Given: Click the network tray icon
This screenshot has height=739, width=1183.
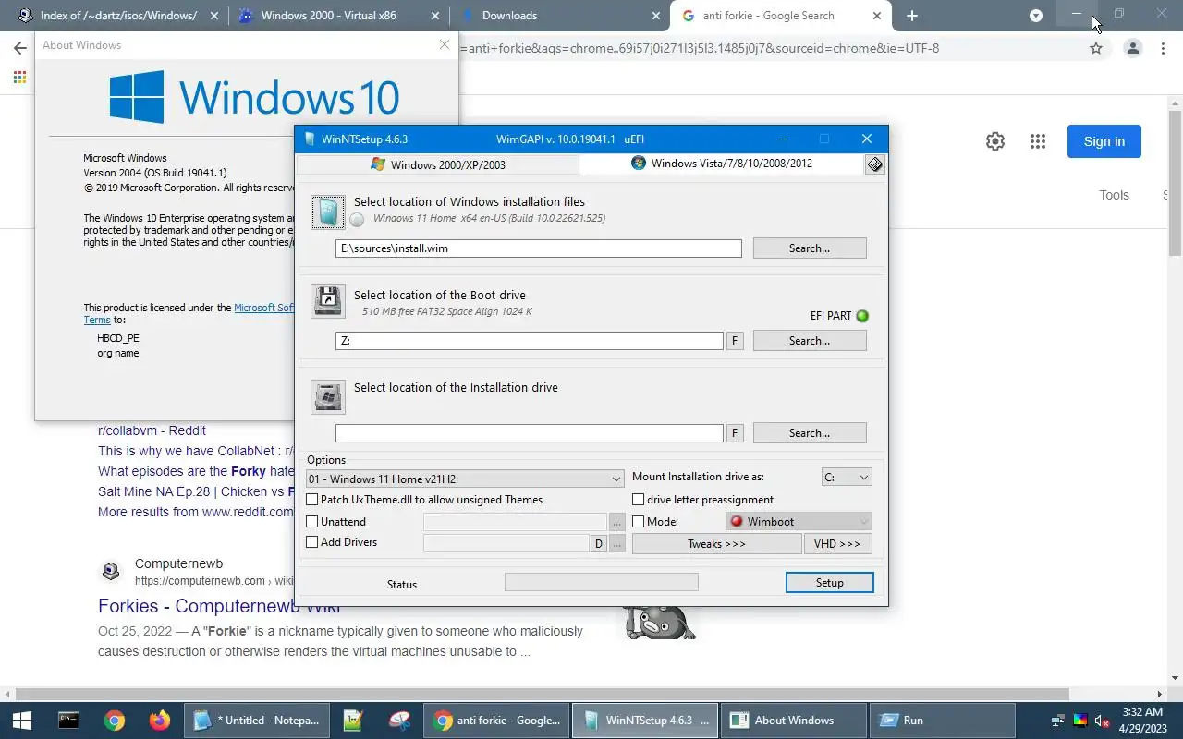Looking at the screenshot, I should tap(1058, 721).
